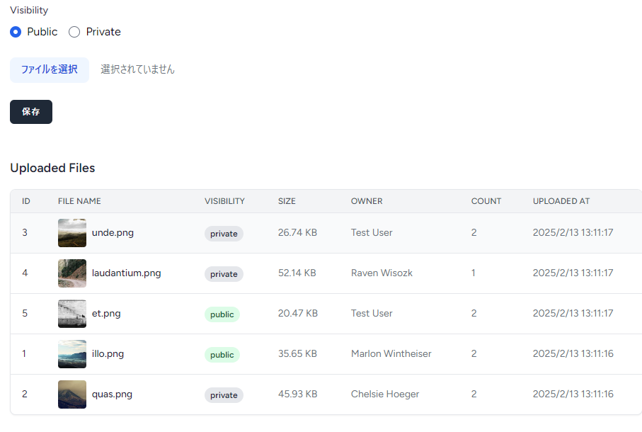Viewport: 642px width, 432px height.
Task: Open the illo.png thumbnail image
Action: point(72,354)
